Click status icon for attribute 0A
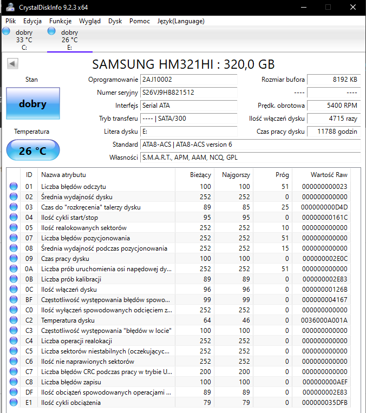The height and width of the screenshot is (413, 366). [x=14, y=268]
